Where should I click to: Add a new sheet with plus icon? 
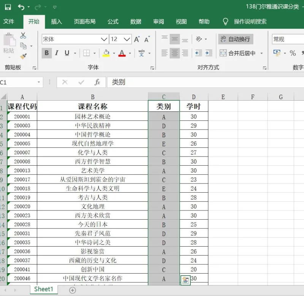coord(73,290)
